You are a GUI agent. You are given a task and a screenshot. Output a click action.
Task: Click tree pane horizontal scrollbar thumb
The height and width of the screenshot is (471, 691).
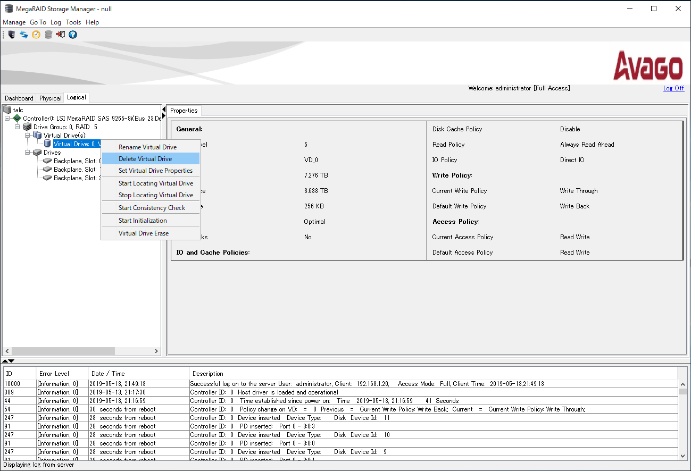63,351
